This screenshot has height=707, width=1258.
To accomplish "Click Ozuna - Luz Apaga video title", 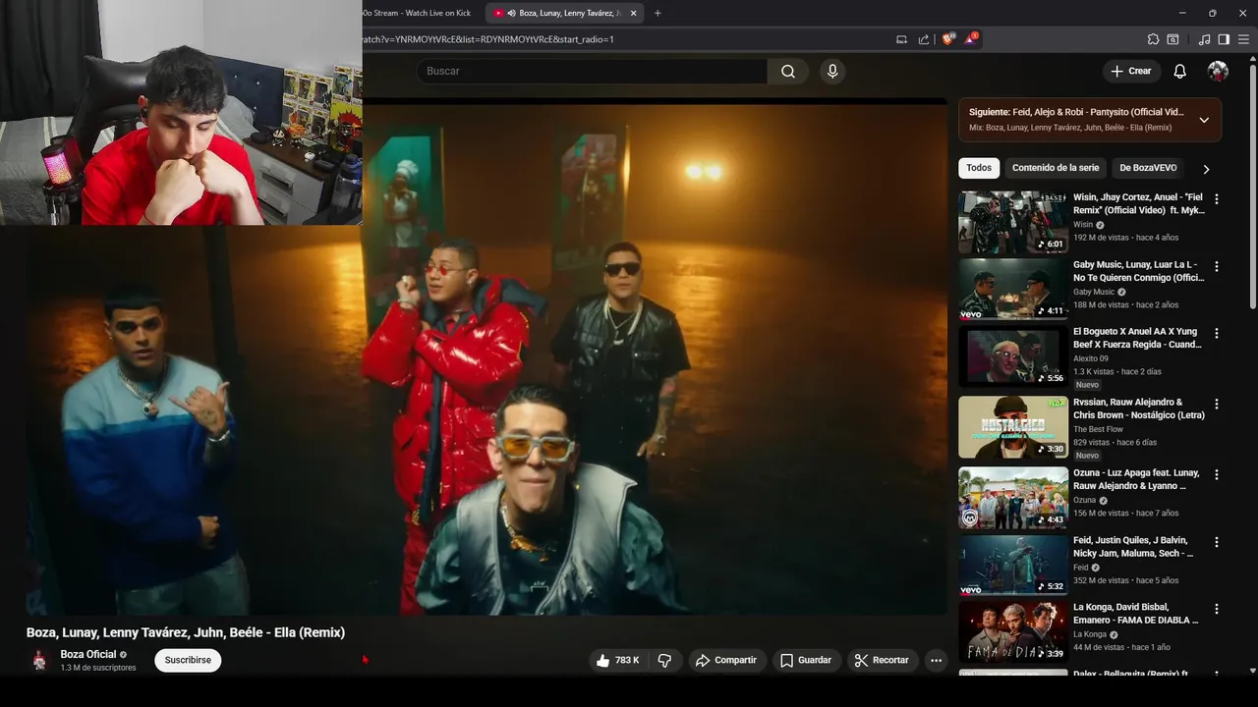I will tap(1136, 479).
